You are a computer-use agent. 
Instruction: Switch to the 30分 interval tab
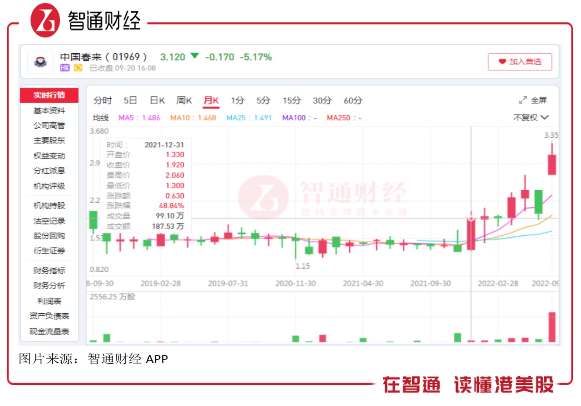pos(322,101)
